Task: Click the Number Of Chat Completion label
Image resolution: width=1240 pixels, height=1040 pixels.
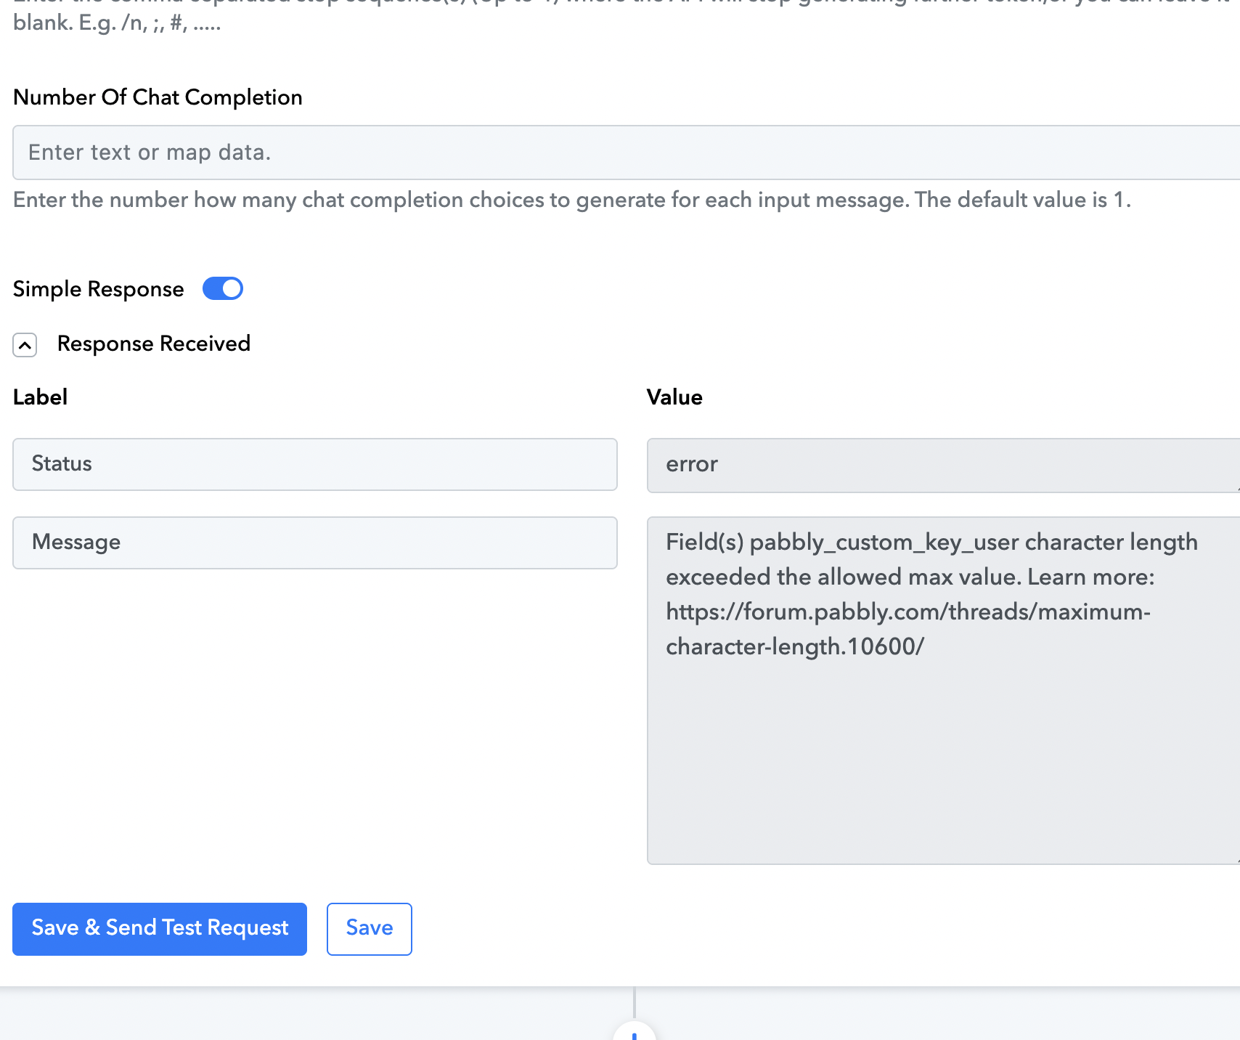Action: 158,97
